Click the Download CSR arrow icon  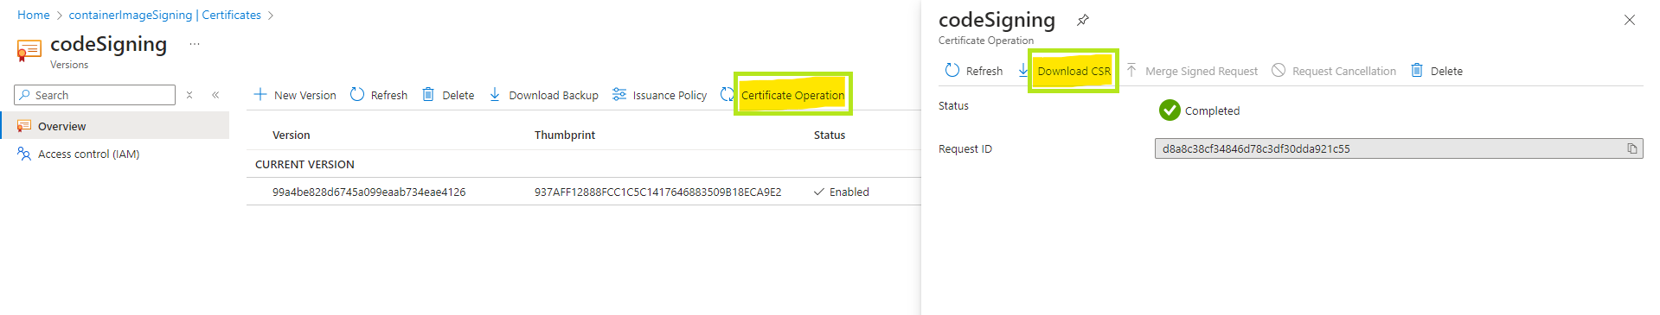(1023, 70)
